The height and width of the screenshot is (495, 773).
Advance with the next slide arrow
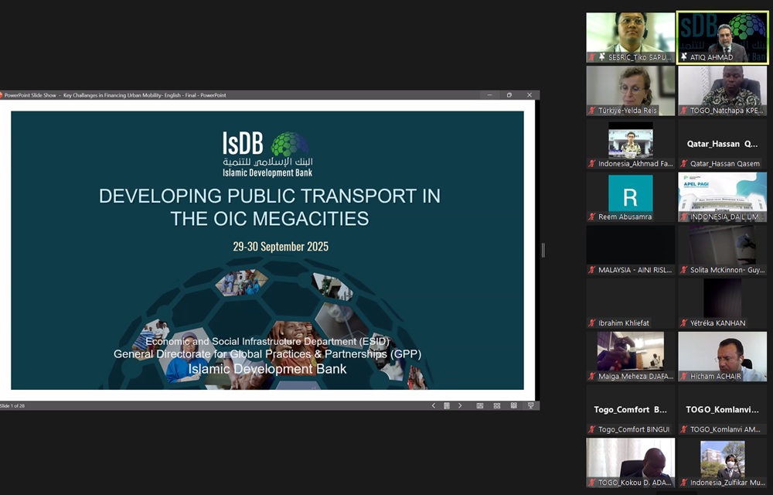pos(460,405)
